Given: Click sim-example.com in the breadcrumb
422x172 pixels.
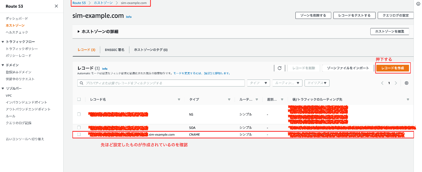Looking at the screenshot, I should [134, 3].
